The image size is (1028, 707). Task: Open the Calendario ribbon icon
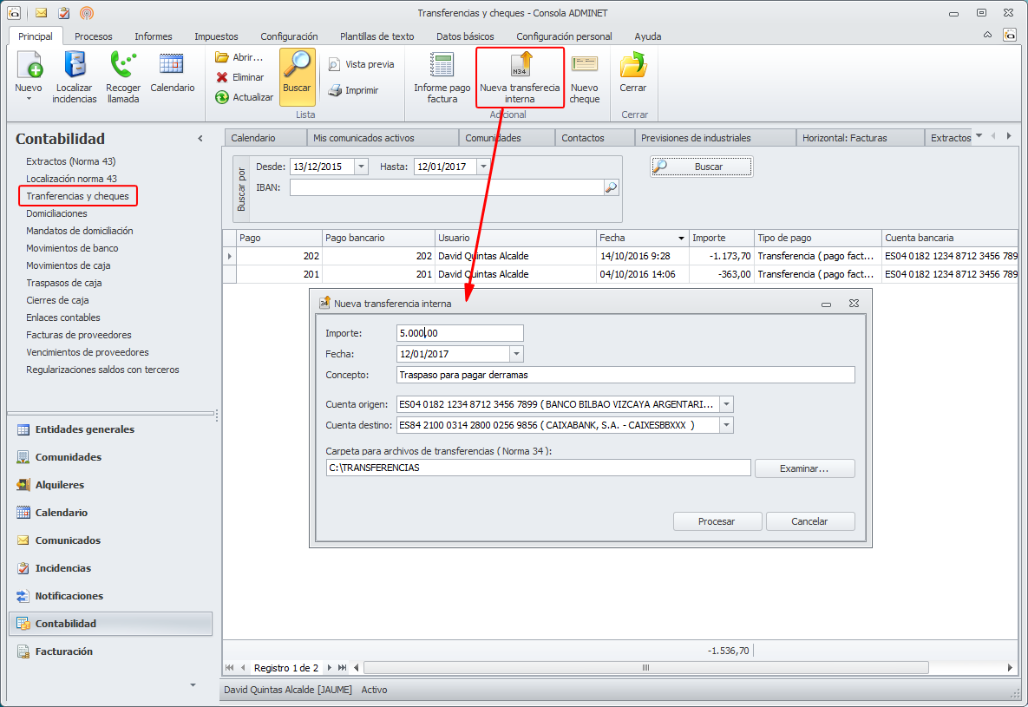point(172,66)
